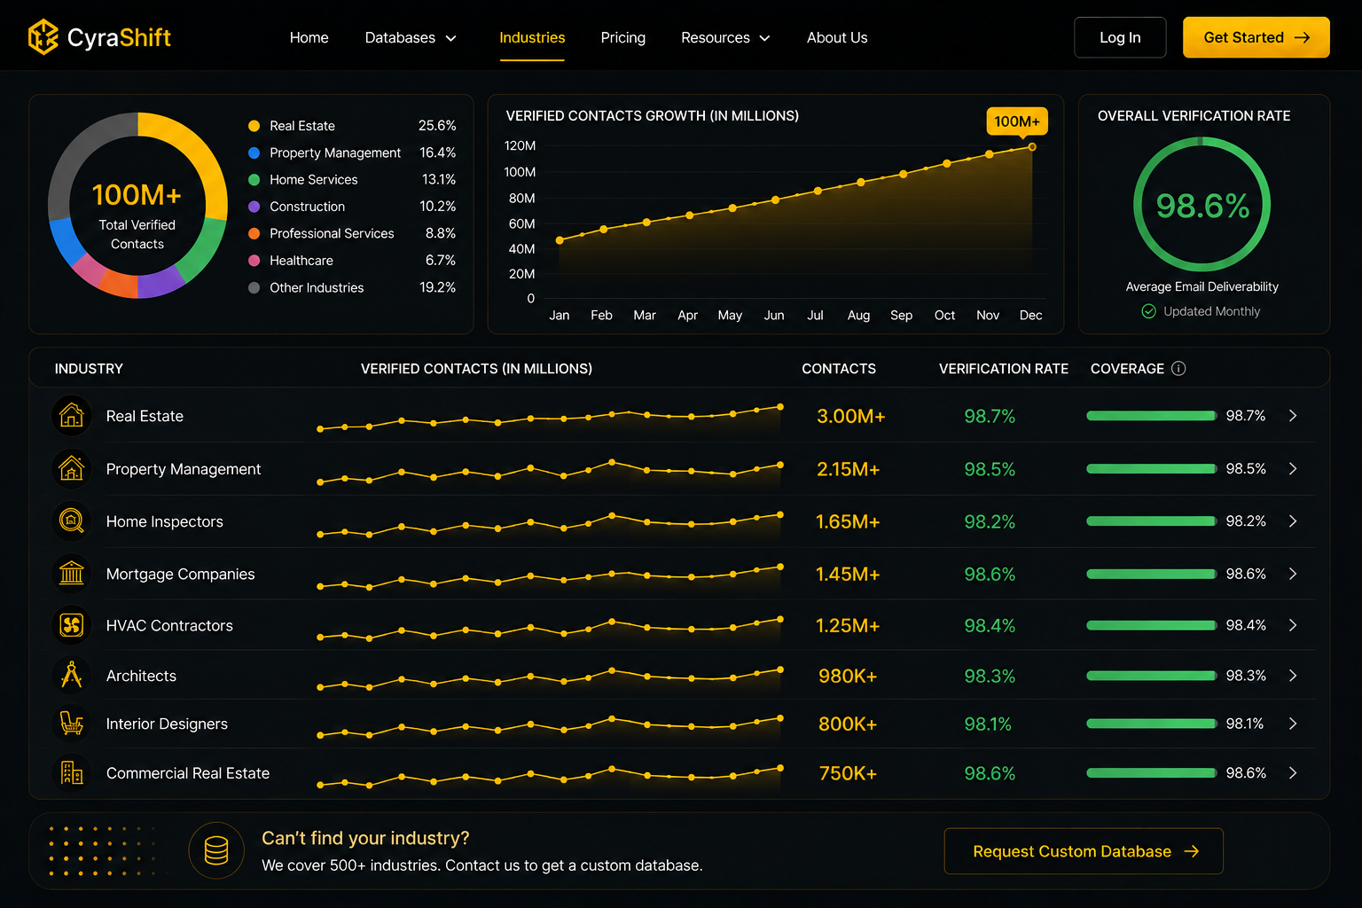Expand the Architects row chevron
The width and height of the screenshot is (1362, 908).
1293,675
